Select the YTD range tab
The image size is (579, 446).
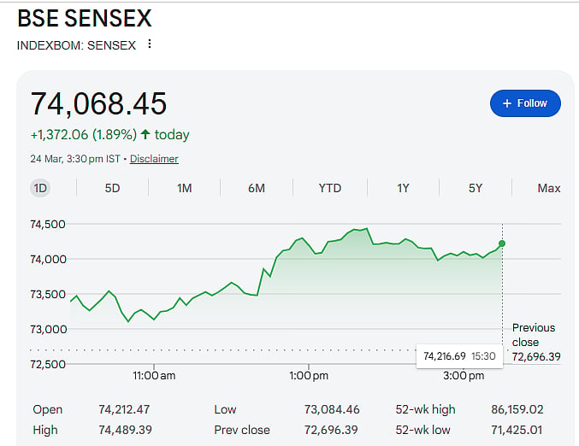click(x=330, y=188)
